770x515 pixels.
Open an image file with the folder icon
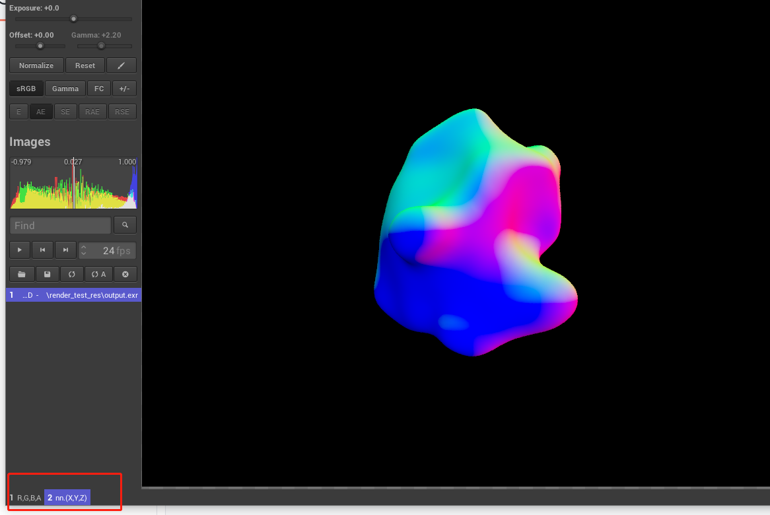(22, 274)
